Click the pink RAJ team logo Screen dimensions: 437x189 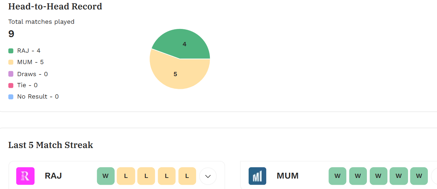(x=25, y=176)
